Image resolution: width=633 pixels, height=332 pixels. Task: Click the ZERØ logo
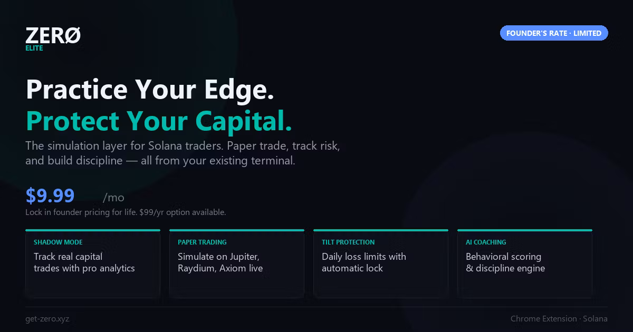tap(53, 35)
